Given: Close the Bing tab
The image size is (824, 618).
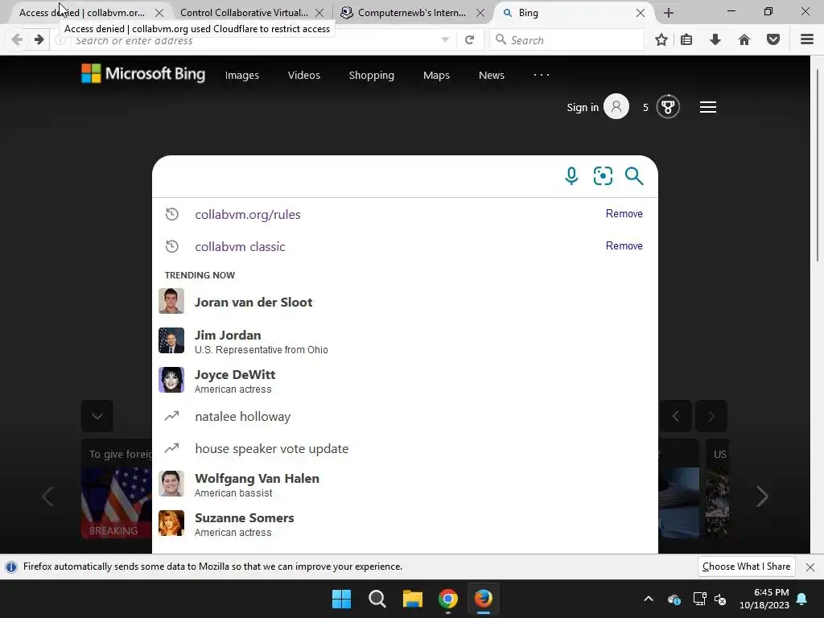Looking at the screenshot, I should coord(640,13).
